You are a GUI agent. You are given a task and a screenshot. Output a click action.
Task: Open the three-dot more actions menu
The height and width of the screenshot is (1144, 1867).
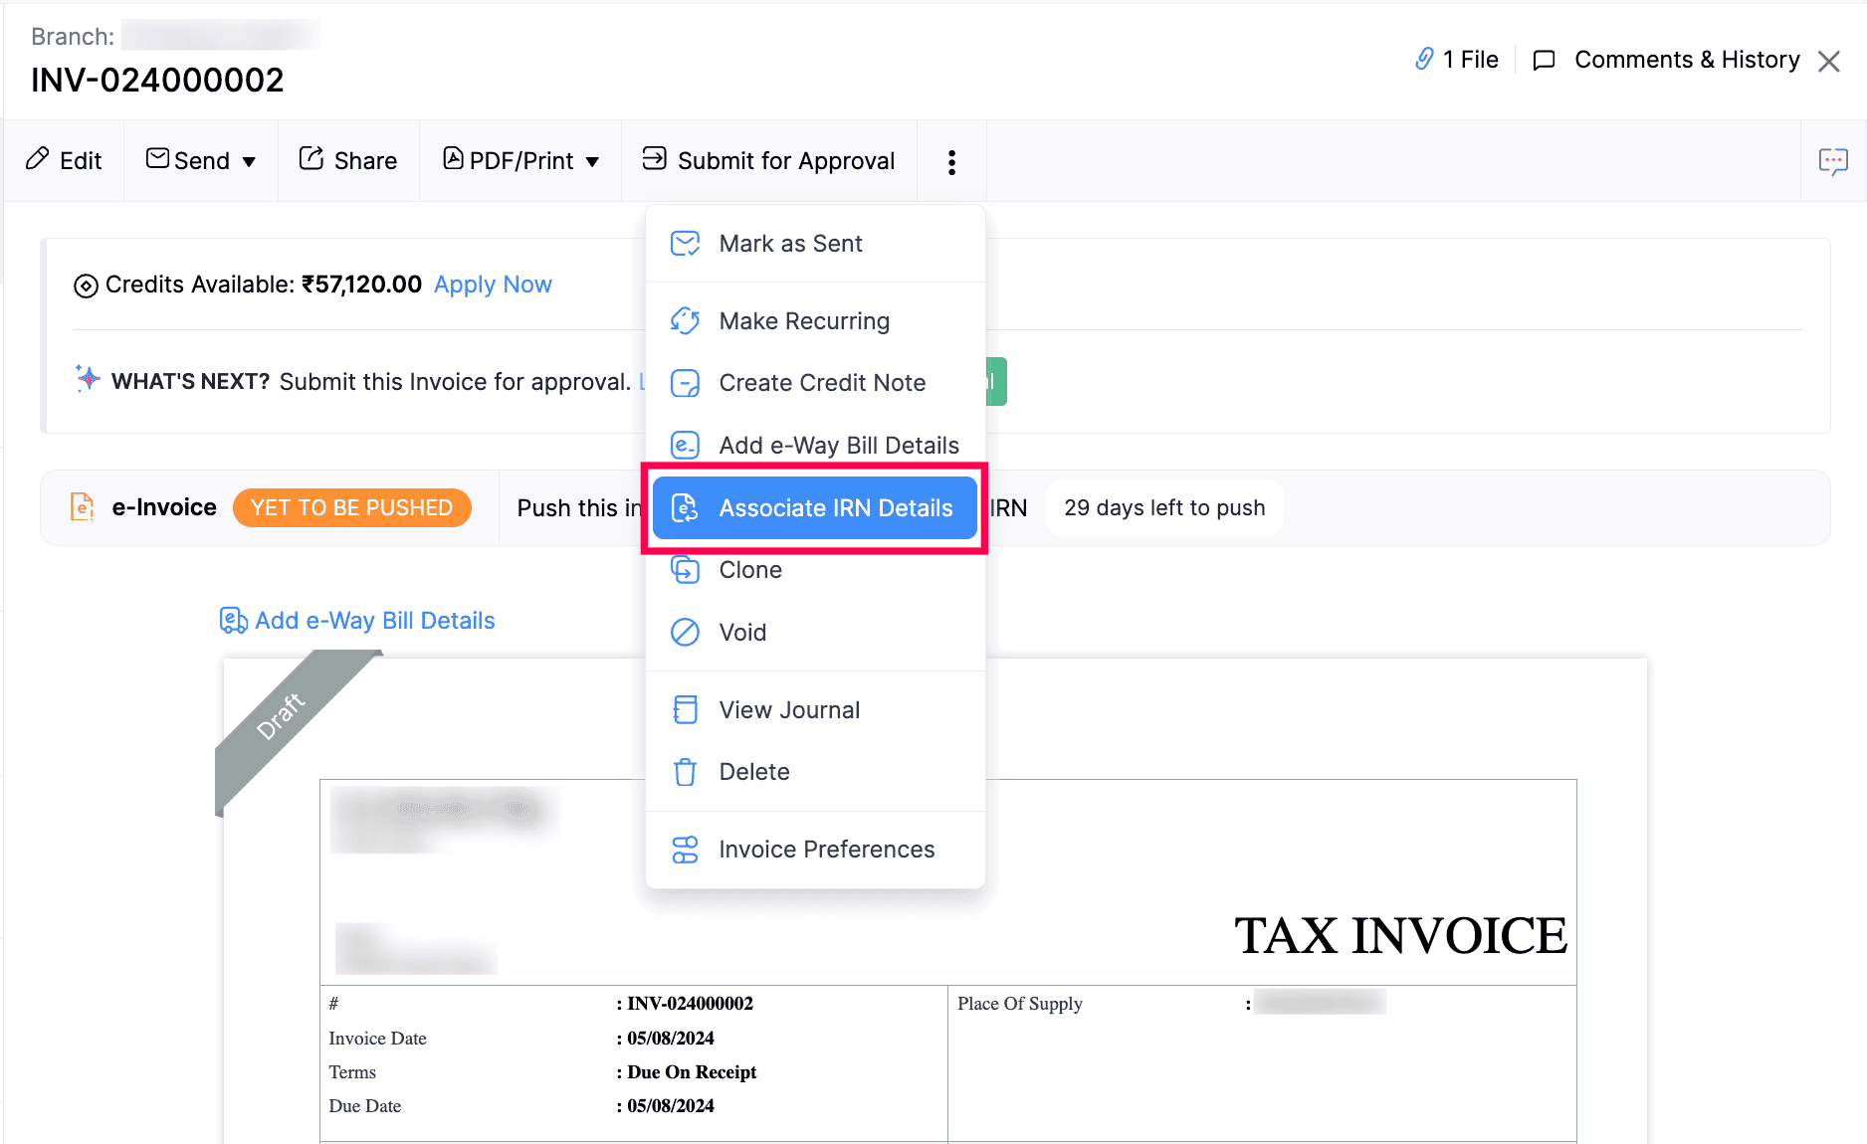click(951, 162)
